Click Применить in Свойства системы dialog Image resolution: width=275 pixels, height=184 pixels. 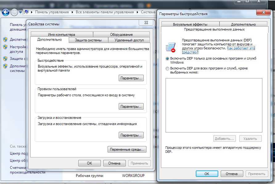(139, 163)
